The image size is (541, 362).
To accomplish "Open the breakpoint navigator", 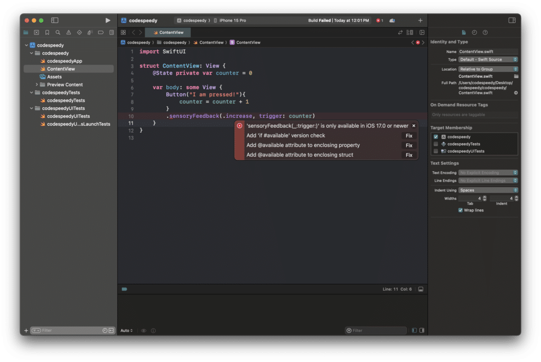I will [x=101, y=32].
